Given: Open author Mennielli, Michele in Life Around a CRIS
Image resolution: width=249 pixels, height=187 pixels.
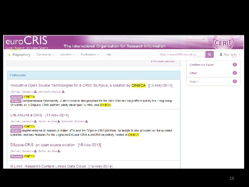Looking at the screenshot, I should click(73, 121).
